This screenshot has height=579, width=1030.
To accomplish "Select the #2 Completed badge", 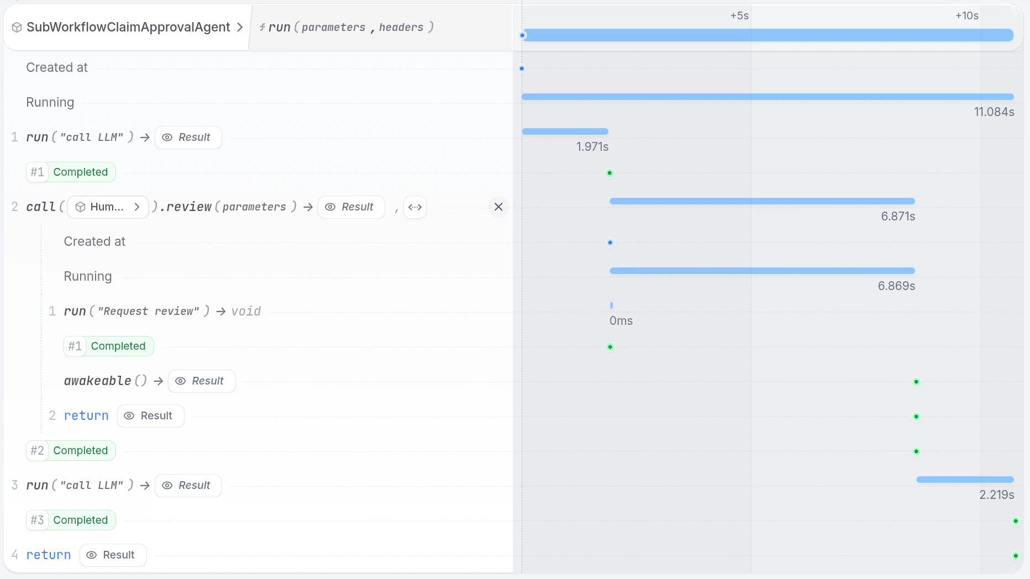I will tap(71, 450).
